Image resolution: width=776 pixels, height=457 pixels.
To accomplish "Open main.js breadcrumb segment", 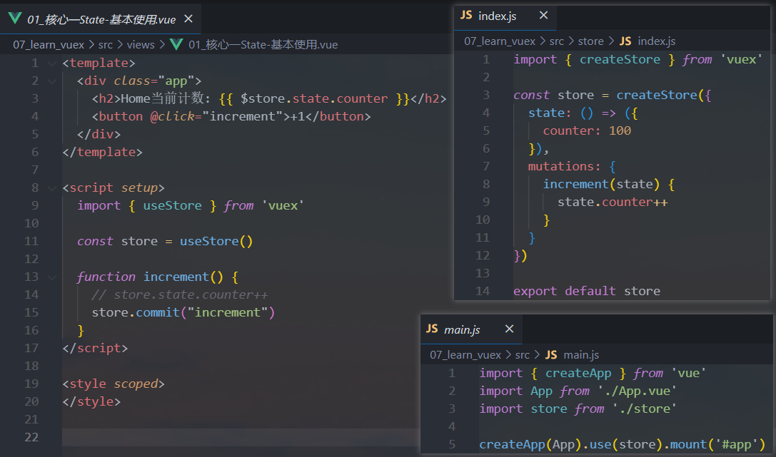I will pyautogui.click(x=582, y=355).
